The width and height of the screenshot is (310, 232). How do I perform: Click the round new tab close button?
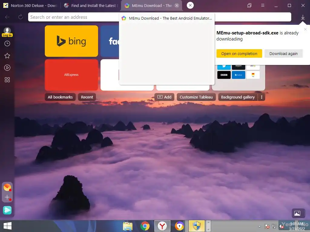coord(190,5)
